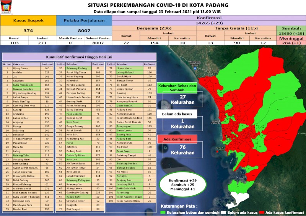306x216 pixels.
Task: Click the green legend swatch for Kelurahan bebas
Action: click(x=163, y=213)
